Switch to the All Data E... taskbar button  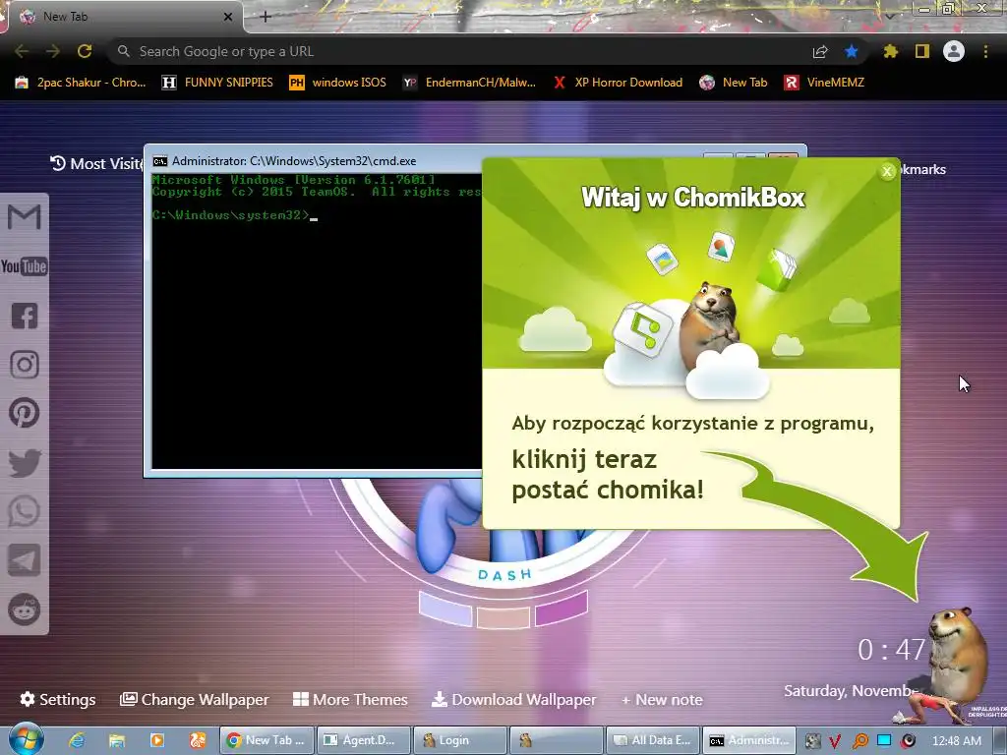coord(653,740)
